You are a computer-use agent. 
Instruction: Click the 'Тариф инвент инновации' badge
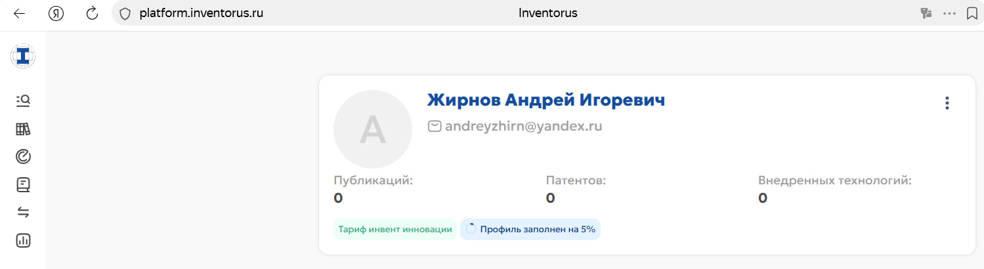(x=395, y=230)
